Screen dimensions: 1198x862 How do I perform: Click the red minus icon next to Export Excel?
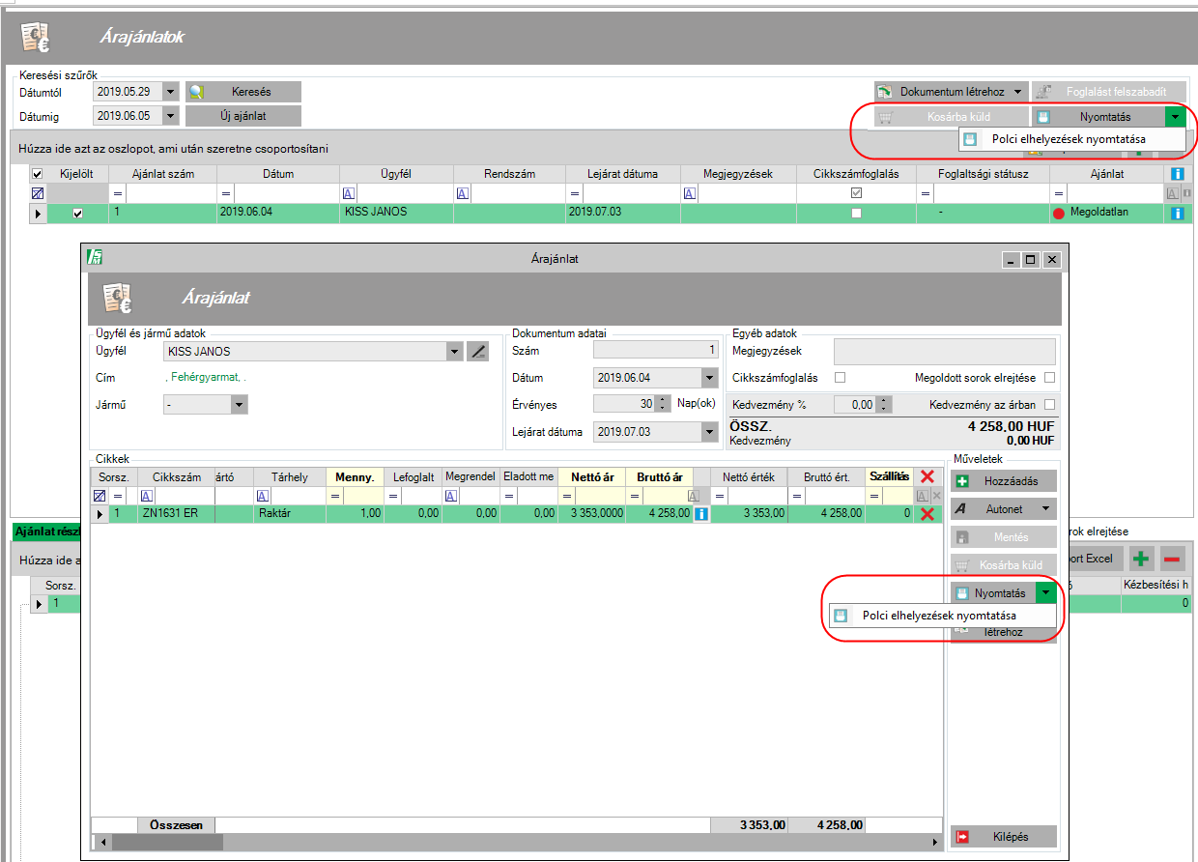[x=1171, y=559]
